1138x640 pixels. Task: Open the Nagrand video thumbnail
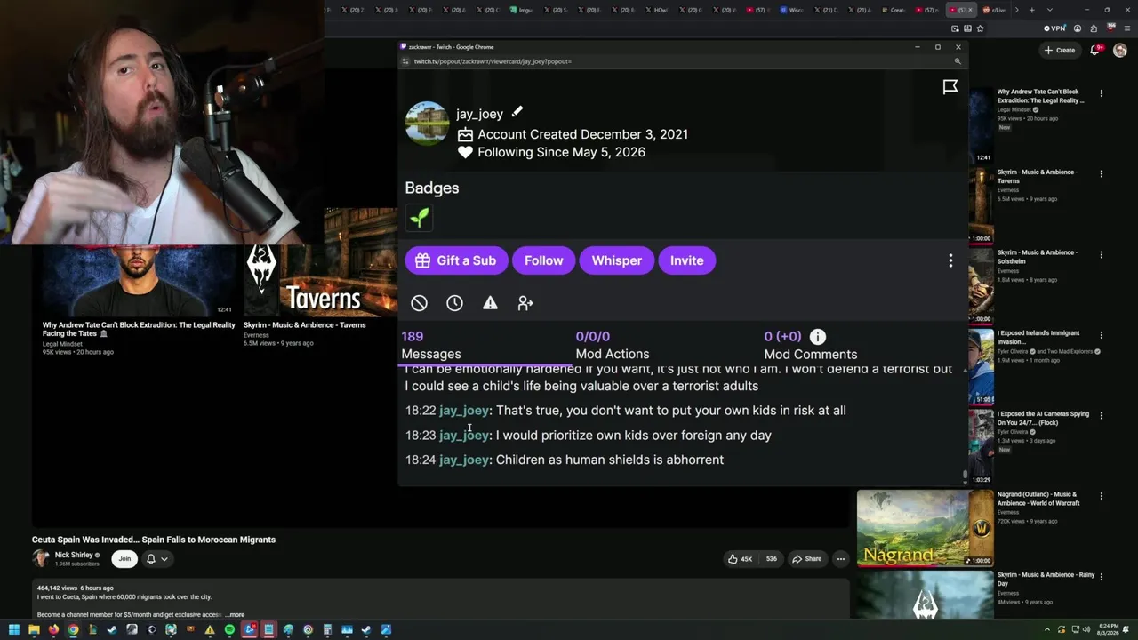click(925, 528)
